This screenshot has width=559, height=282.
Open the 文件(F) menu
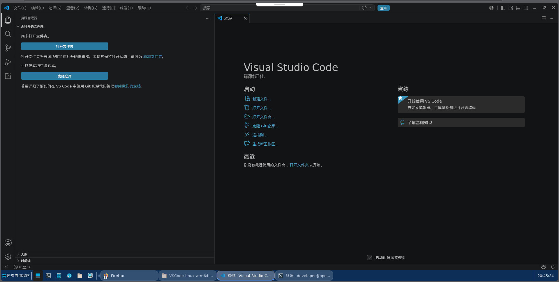coord(20,8)
